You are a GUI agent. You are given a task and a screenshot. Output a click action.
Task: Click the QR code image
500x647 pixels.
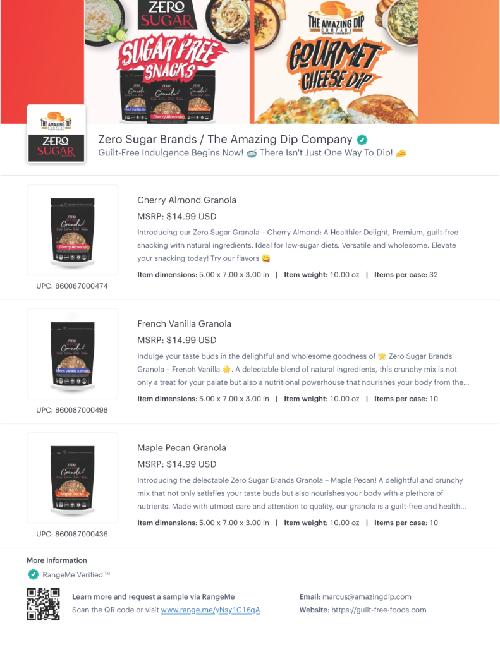pos(44,604)
